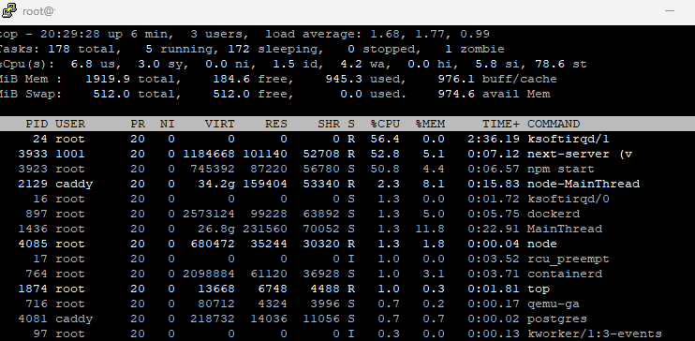Click the 0:22.91 TIME+ value
Screen dimensions: 695x341
point(494,229)
